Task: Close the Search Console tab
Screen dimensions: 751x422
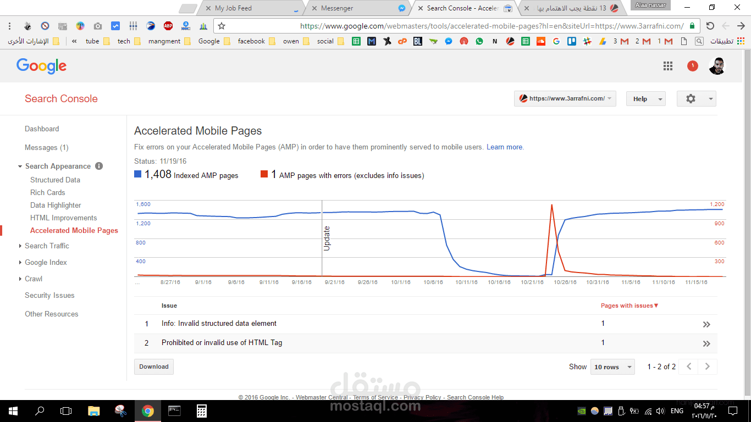Action: [x=420, y=8]
